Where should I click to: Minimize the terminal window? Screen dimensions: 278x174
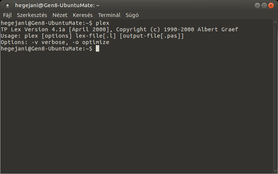[257, 6]
